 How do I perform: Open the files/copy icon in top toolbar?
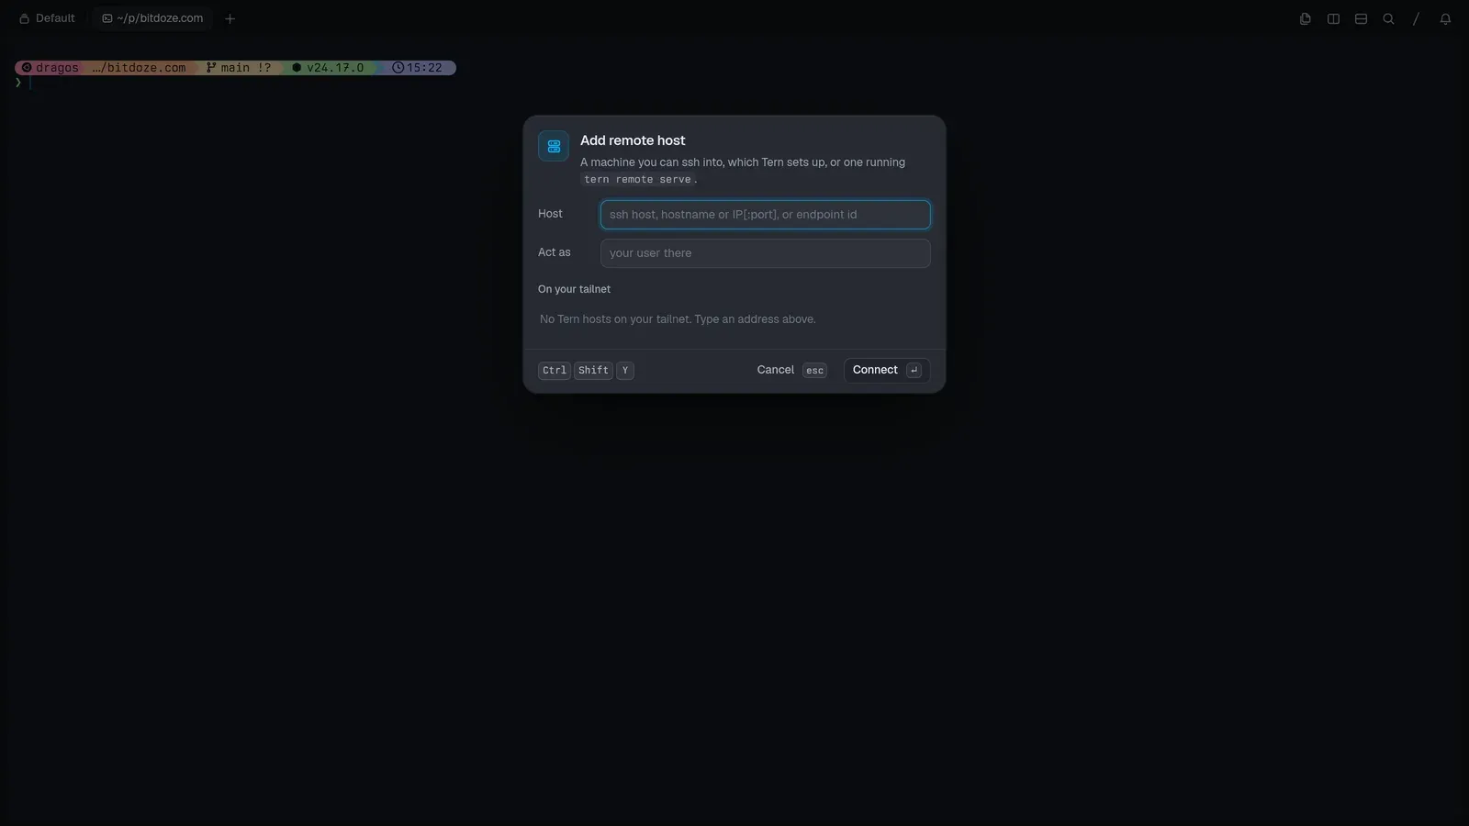[1305, 18]
